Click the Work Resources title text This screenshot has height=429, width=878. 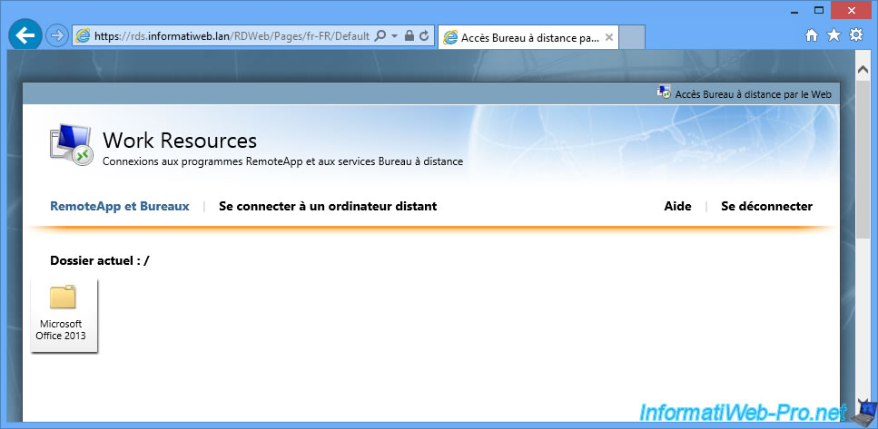[x=180, y=140]
